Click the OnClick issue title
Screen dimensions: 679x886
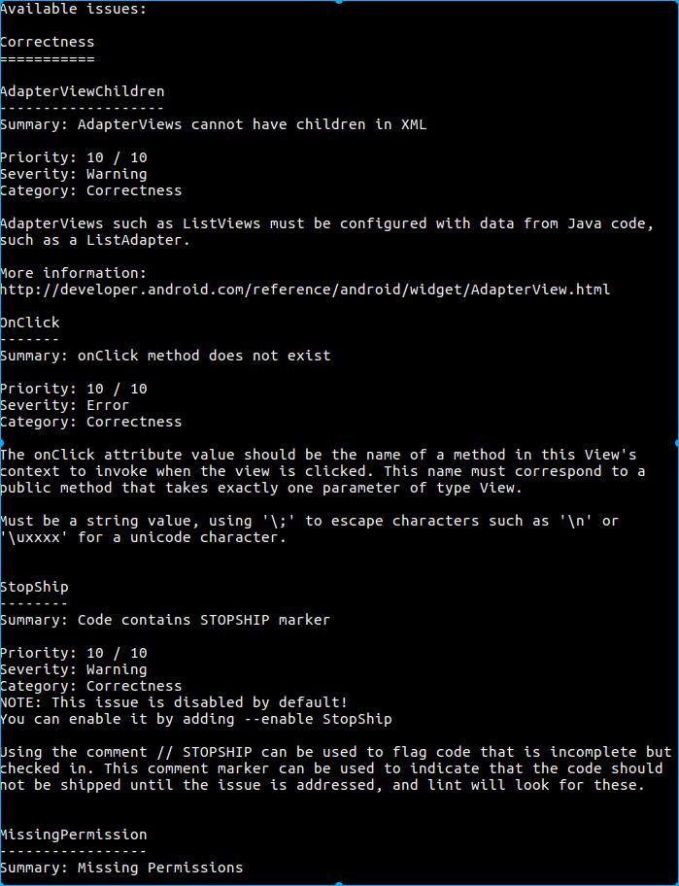click(x=30, y=323)
